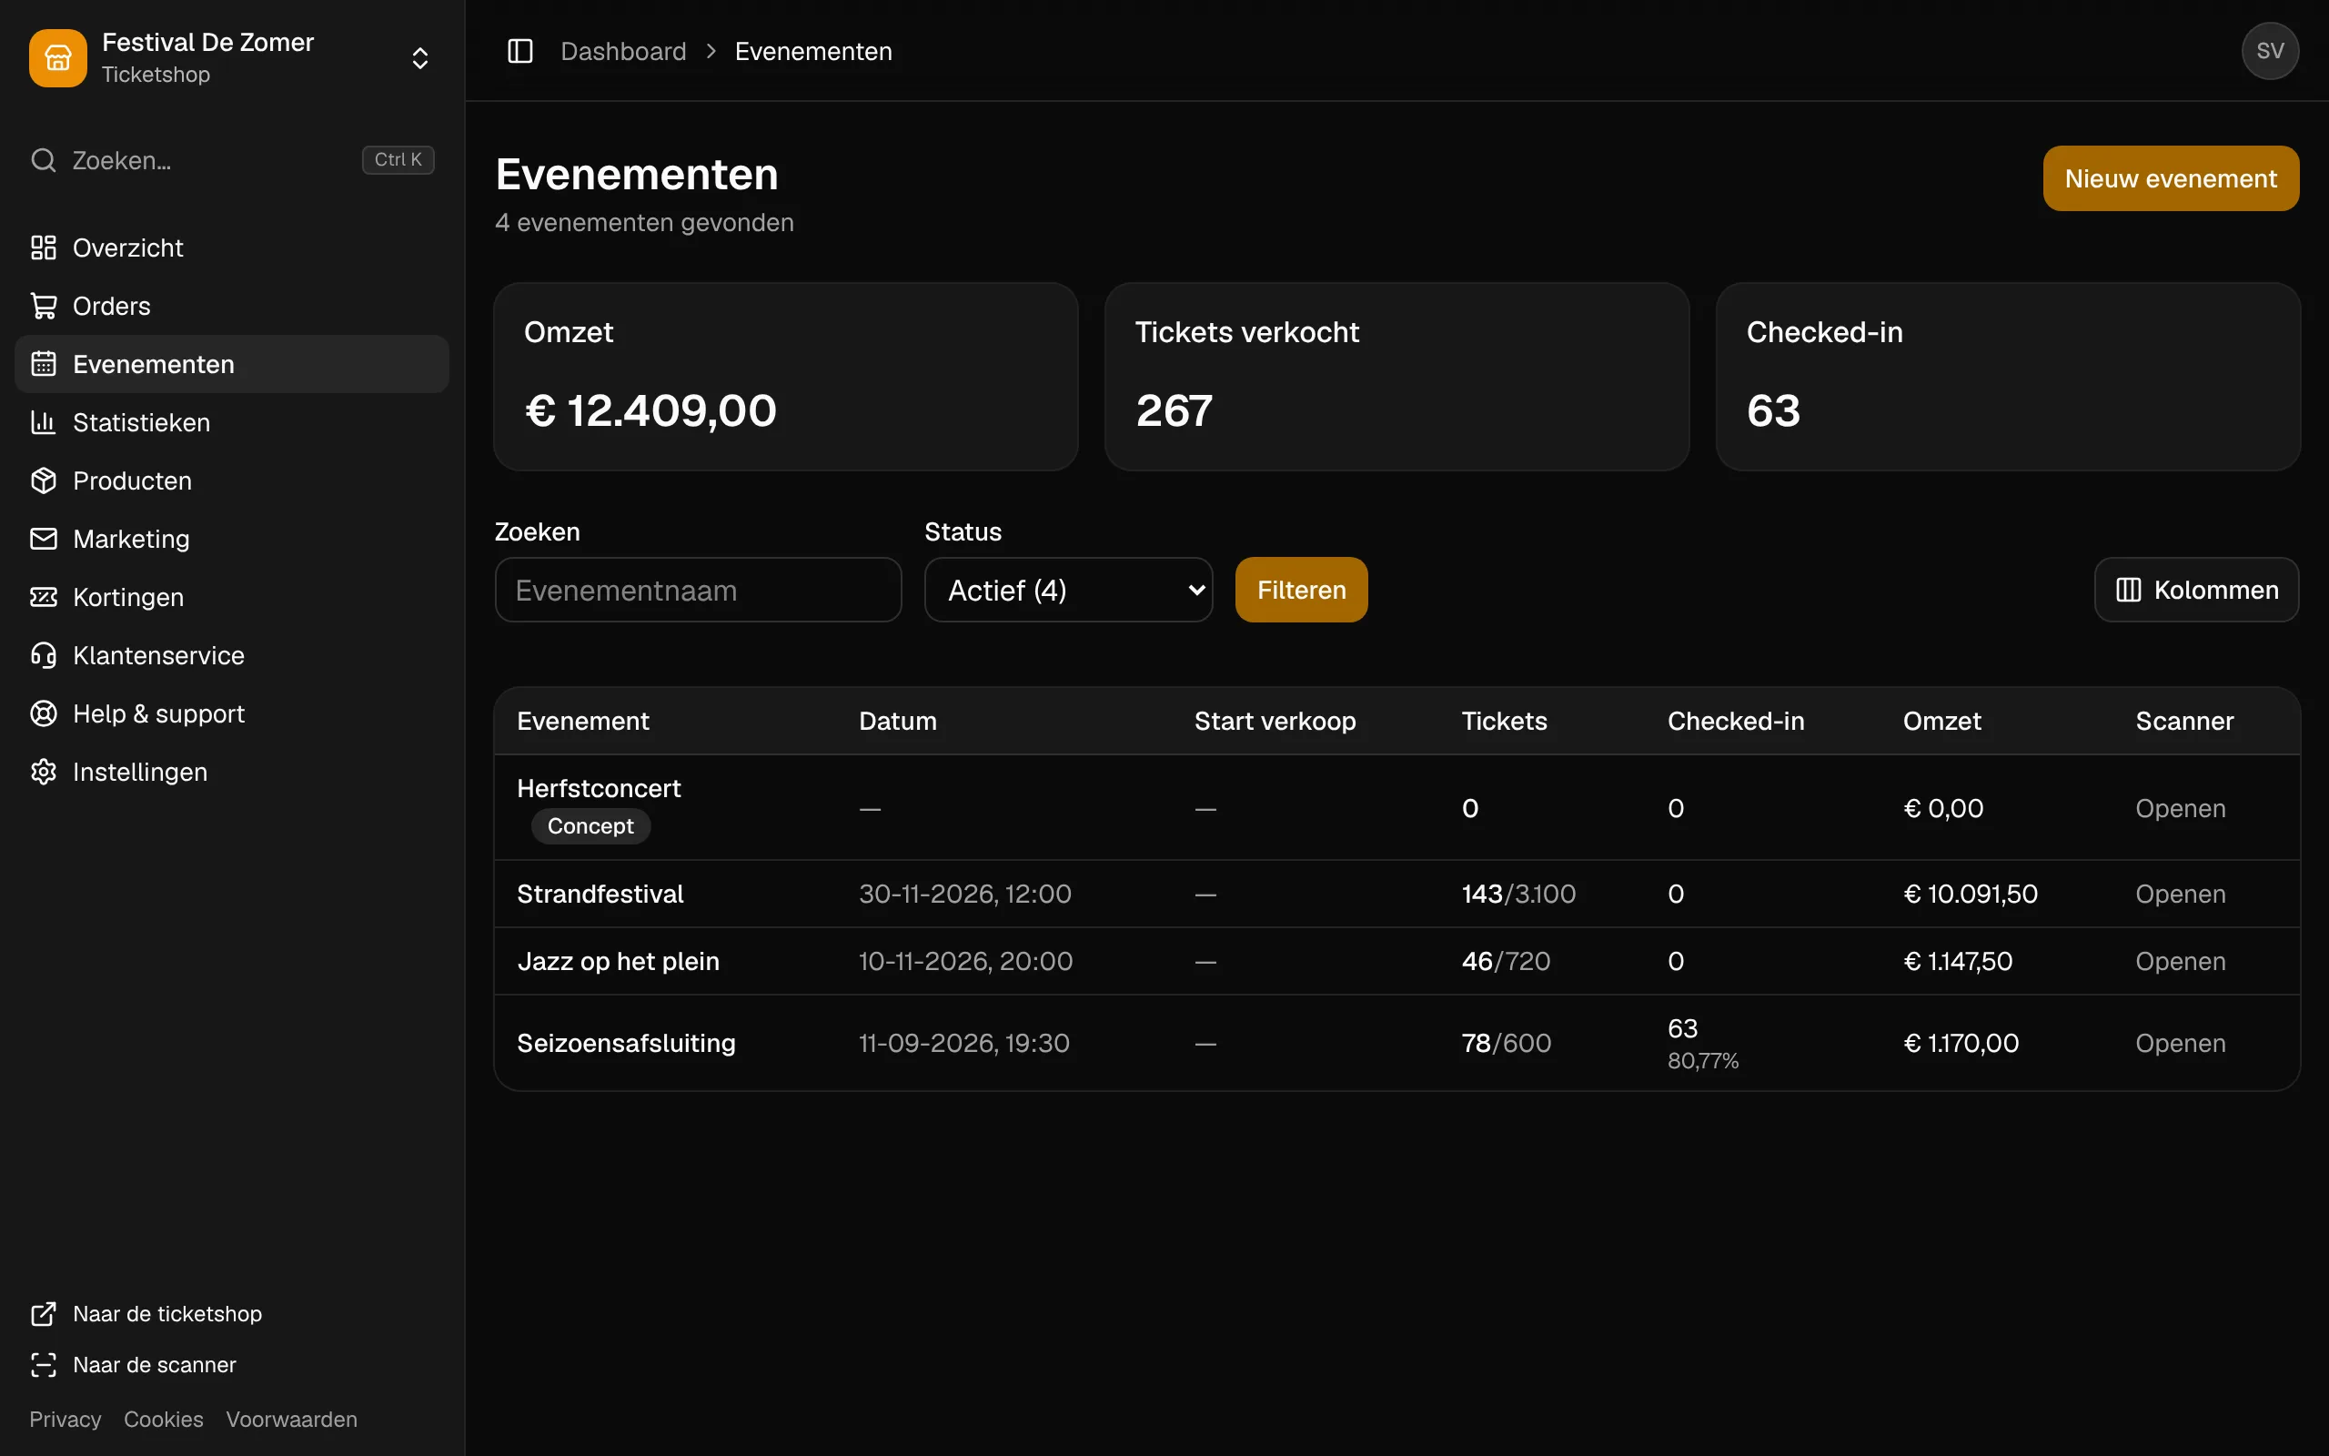Toggle the sidebar panel icon
The width and height of the screenshot is (2329, 1456).
[519, 51]
